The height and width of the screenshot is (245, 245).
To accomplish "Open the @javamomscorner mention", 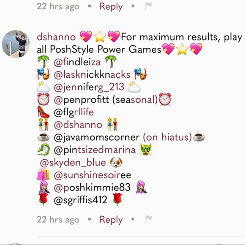I will coord(97,137).
